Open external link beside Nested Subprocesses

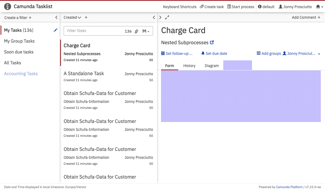coord(212,42)
